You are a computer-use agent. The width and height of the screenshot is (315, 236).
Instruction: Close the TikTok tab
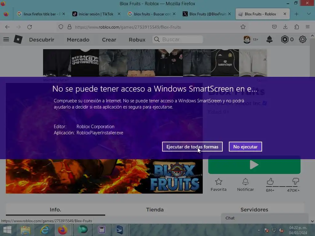coord(119,14)
